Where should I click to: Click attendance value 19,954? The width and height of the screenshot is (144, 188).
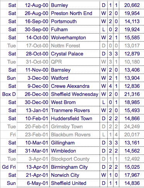pos(132,13)
